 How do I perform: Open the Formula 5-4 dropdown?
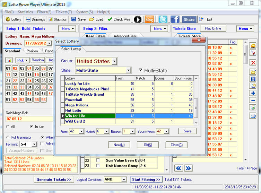point(34,144)
